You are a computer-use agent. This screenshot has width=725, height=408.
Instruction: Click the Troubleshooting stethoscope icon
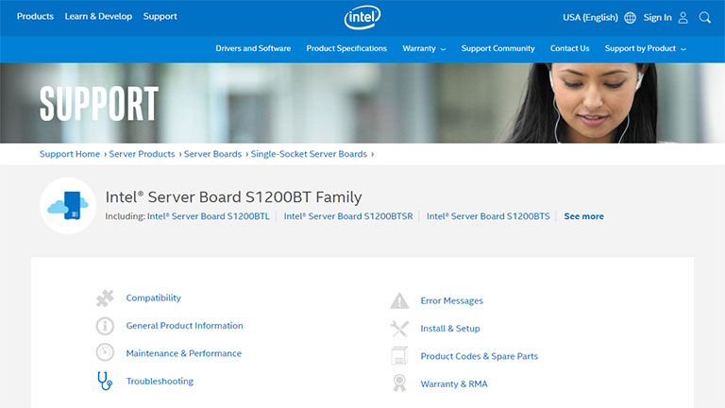[105, 381]
